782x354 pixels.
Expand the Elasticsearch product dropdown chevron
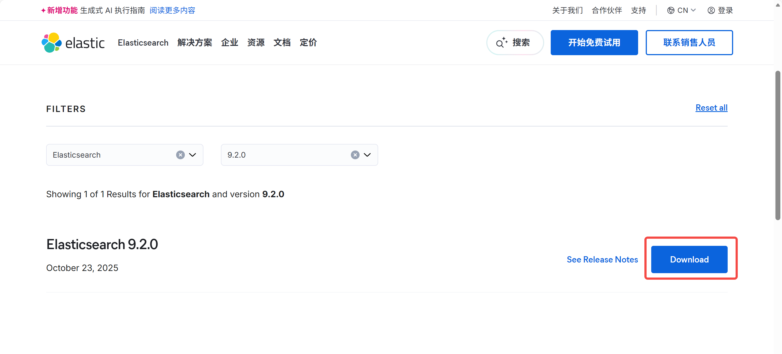tap(192, 155)
